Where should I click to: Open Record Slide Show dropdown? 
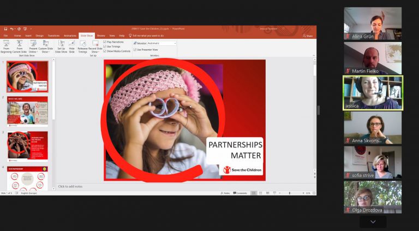pyautogui.click(x=95, y=46)
